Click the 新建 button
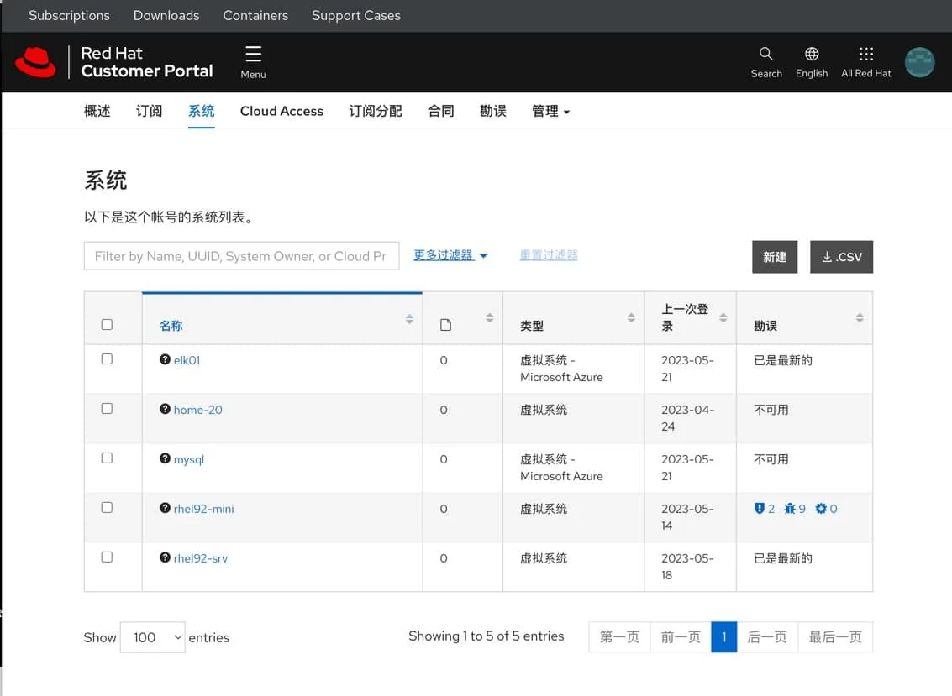952x696 pixels. click(774, 257)
